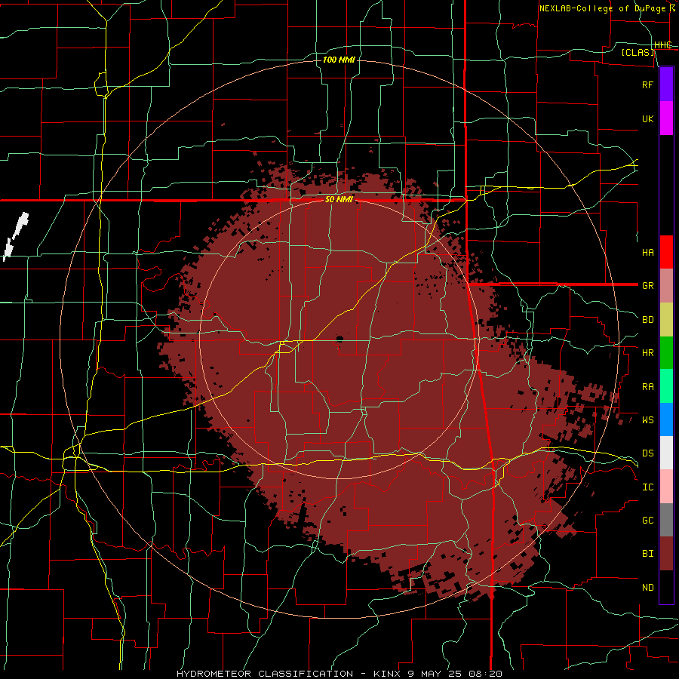
Task: Click the UK legend label
Action: (647, 118)
